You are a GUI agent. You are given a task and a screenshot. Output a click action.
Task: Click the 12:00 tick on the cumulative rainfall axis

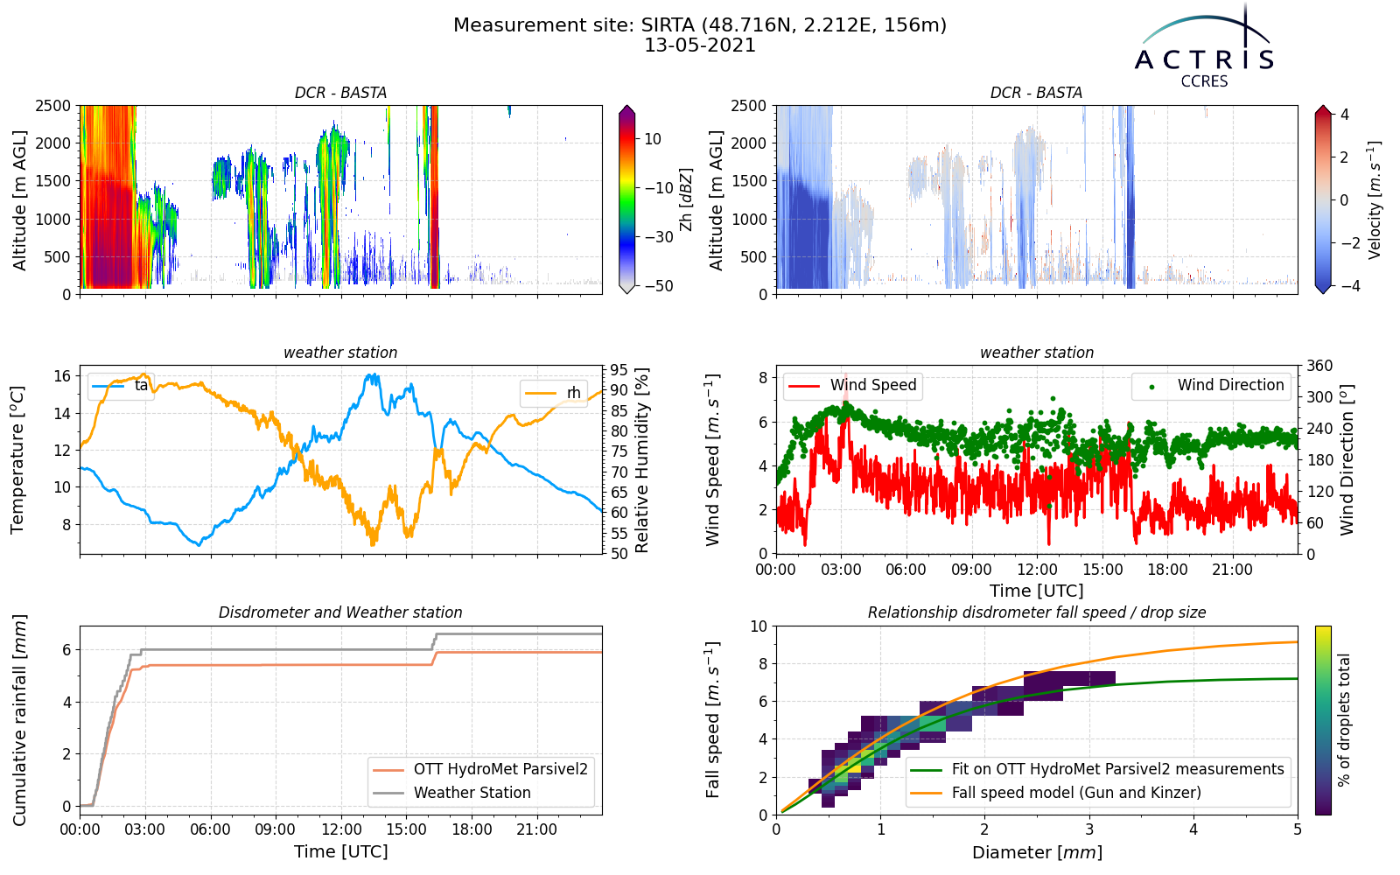tap(340, 829)
